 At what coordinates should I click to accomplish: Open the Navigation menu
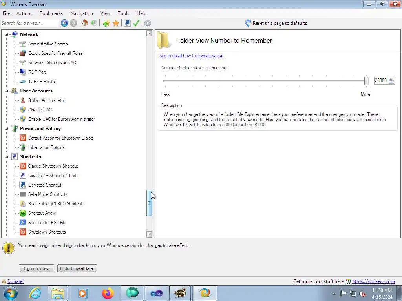82,13
